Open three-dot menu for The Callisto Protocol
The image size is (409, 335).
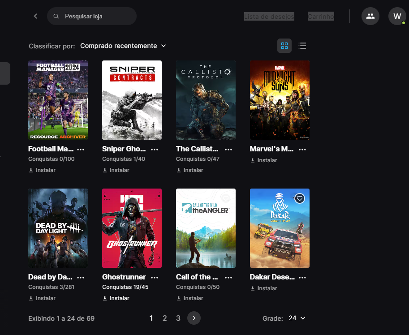[228, 149]
